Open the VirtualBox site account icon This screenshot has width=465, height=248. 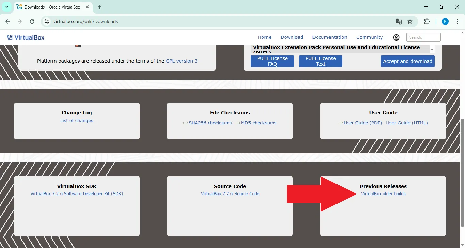[x=396, y=37]
